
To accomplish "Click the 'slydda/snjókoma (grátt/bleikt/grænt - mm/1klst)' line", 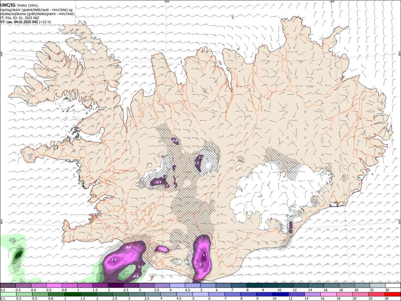I will (37, 14).
